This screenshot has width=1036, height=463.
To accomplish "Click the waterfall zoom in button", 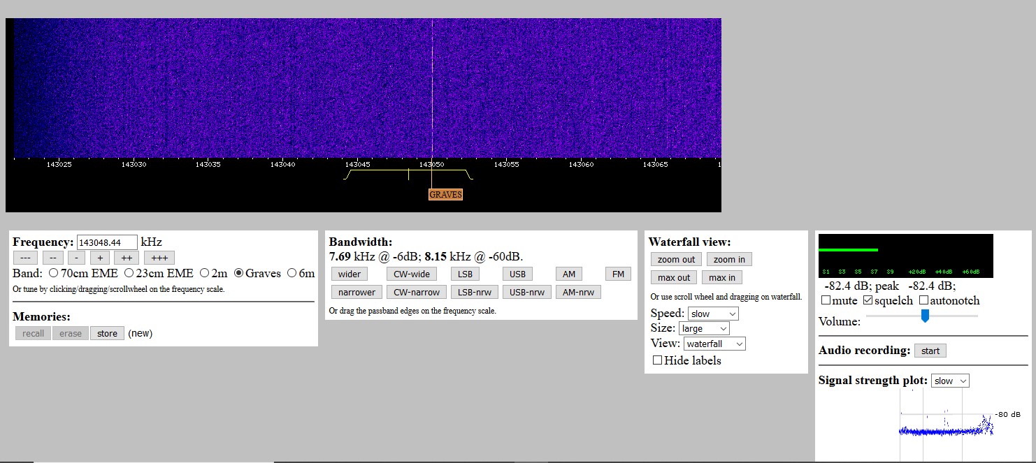I will (x=729, y=259).
